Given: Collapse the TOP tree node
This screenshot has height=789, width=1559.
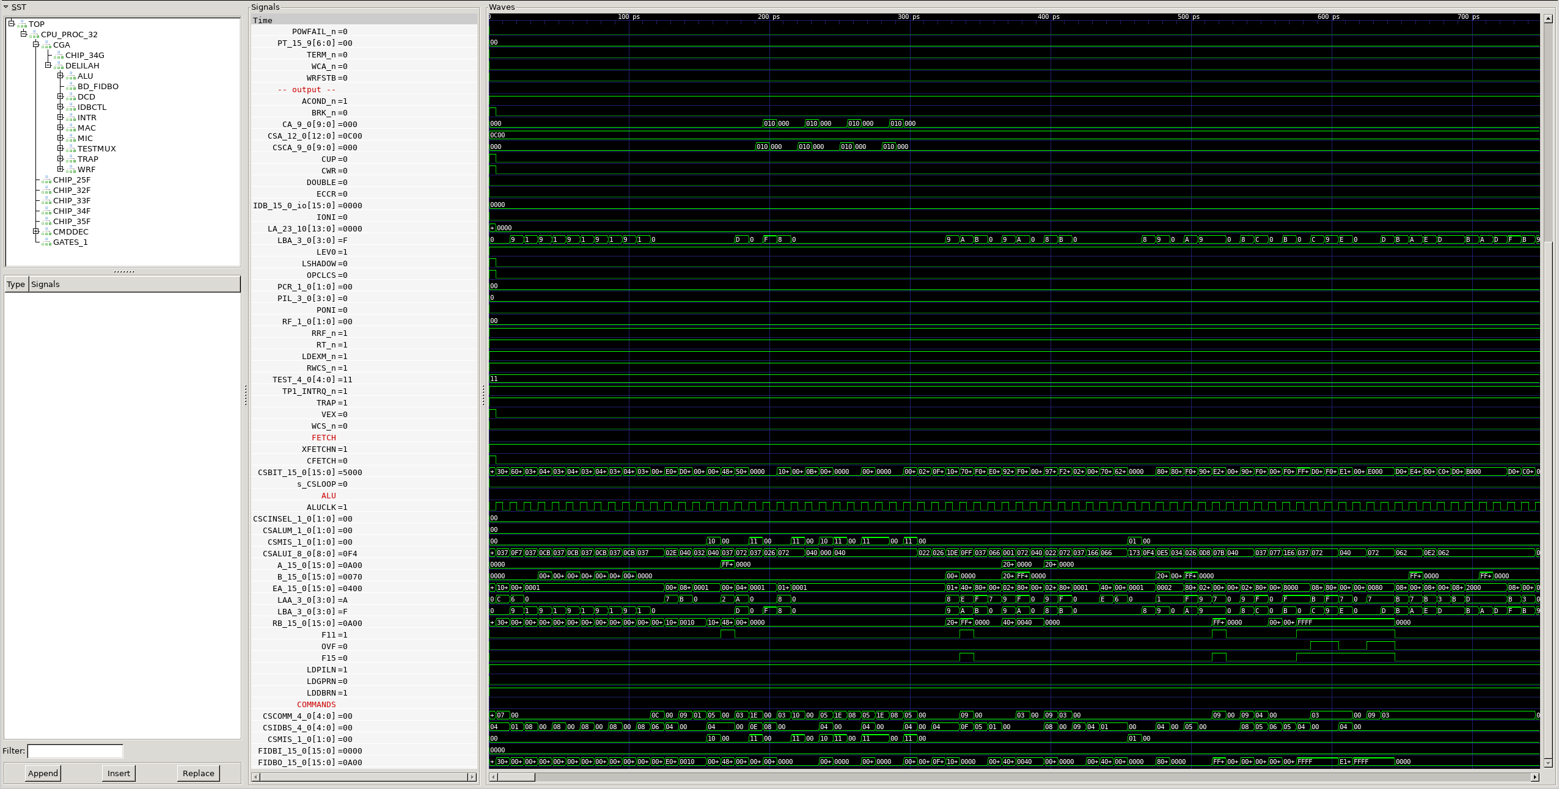Looking at the screenshot, I should (12, 24).
